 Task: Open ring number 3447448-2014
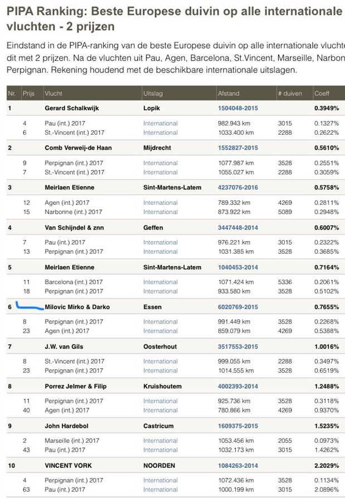(237, 227)
